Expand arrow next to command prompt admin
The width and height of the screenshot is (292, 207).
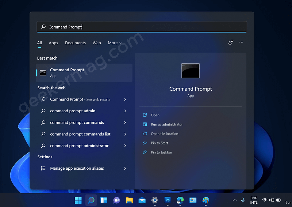point(125,111)
